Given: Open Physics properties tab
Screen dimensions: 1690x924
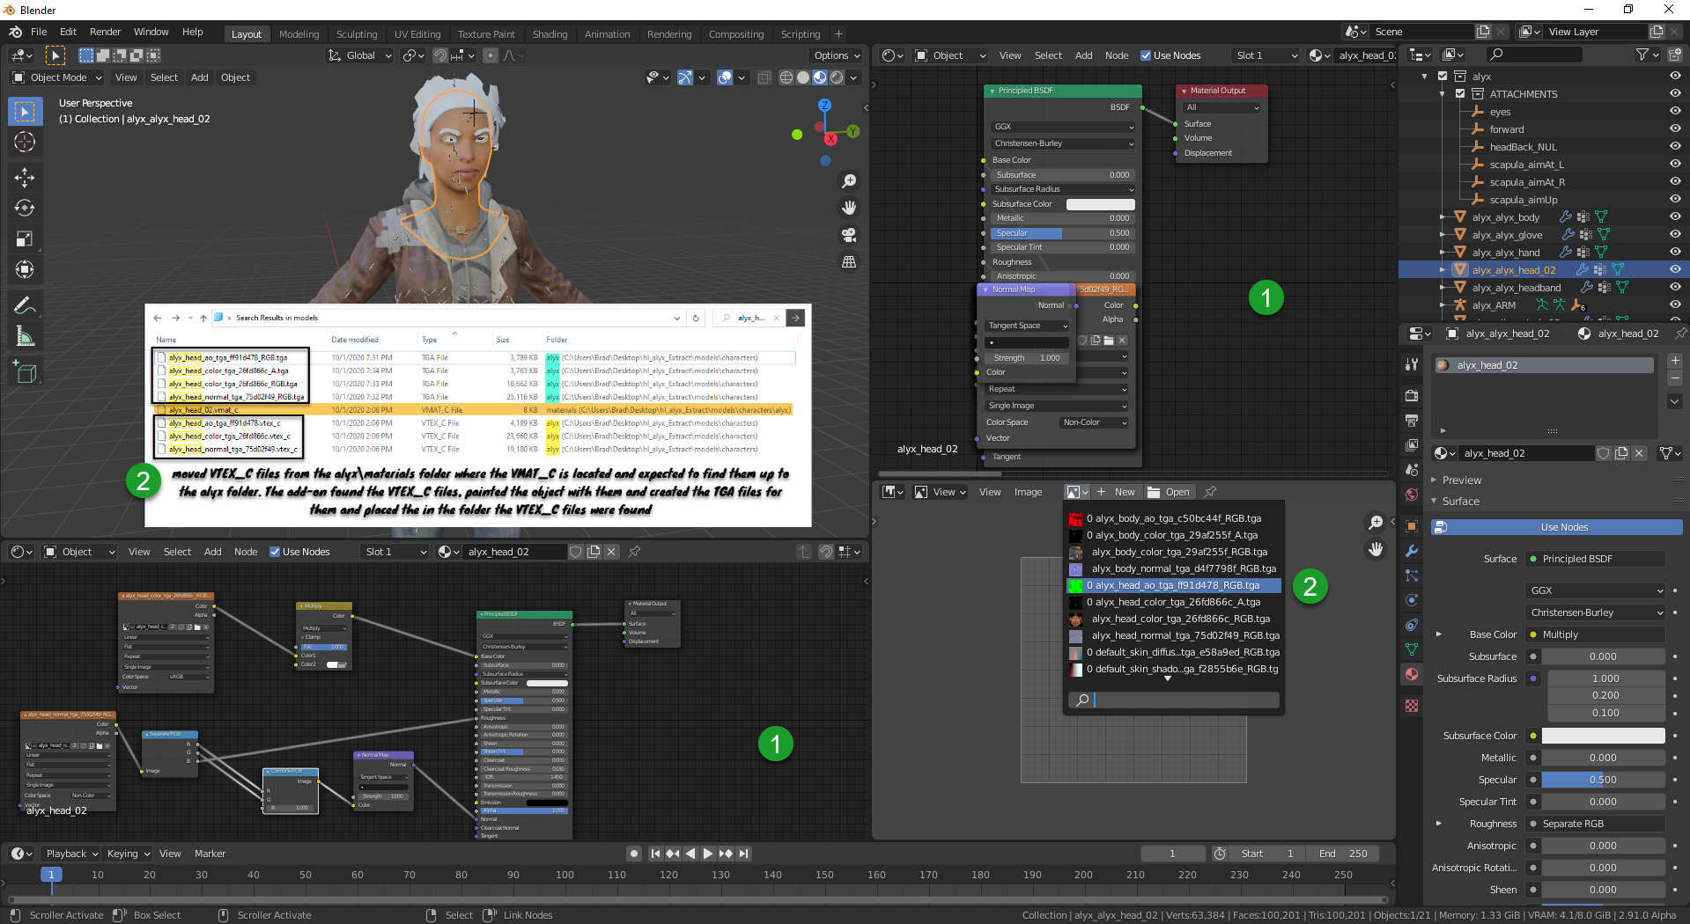Looking at the screenshot, I should pos(1412,600).
